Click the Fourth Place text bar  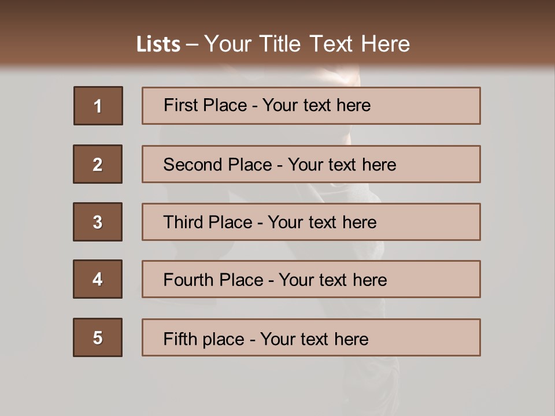[311, 279]
